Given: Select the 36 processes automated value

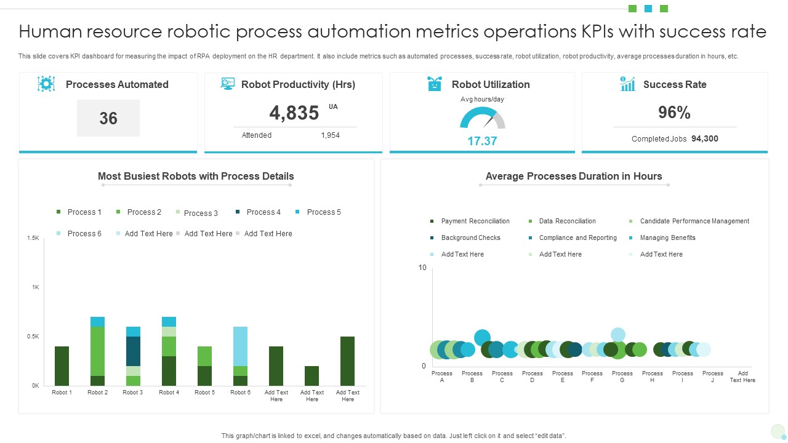Looking at the screenshot, I should pyautogui.click(x=108, y=118).
